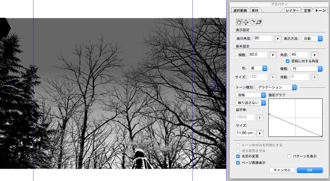Select the magnifier/eyedropper tool icon
This screenshot has height=181, width=330.
tap(259, 22)
